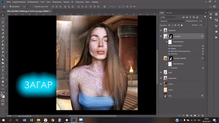Click the Lock all padlock icon

182,25
